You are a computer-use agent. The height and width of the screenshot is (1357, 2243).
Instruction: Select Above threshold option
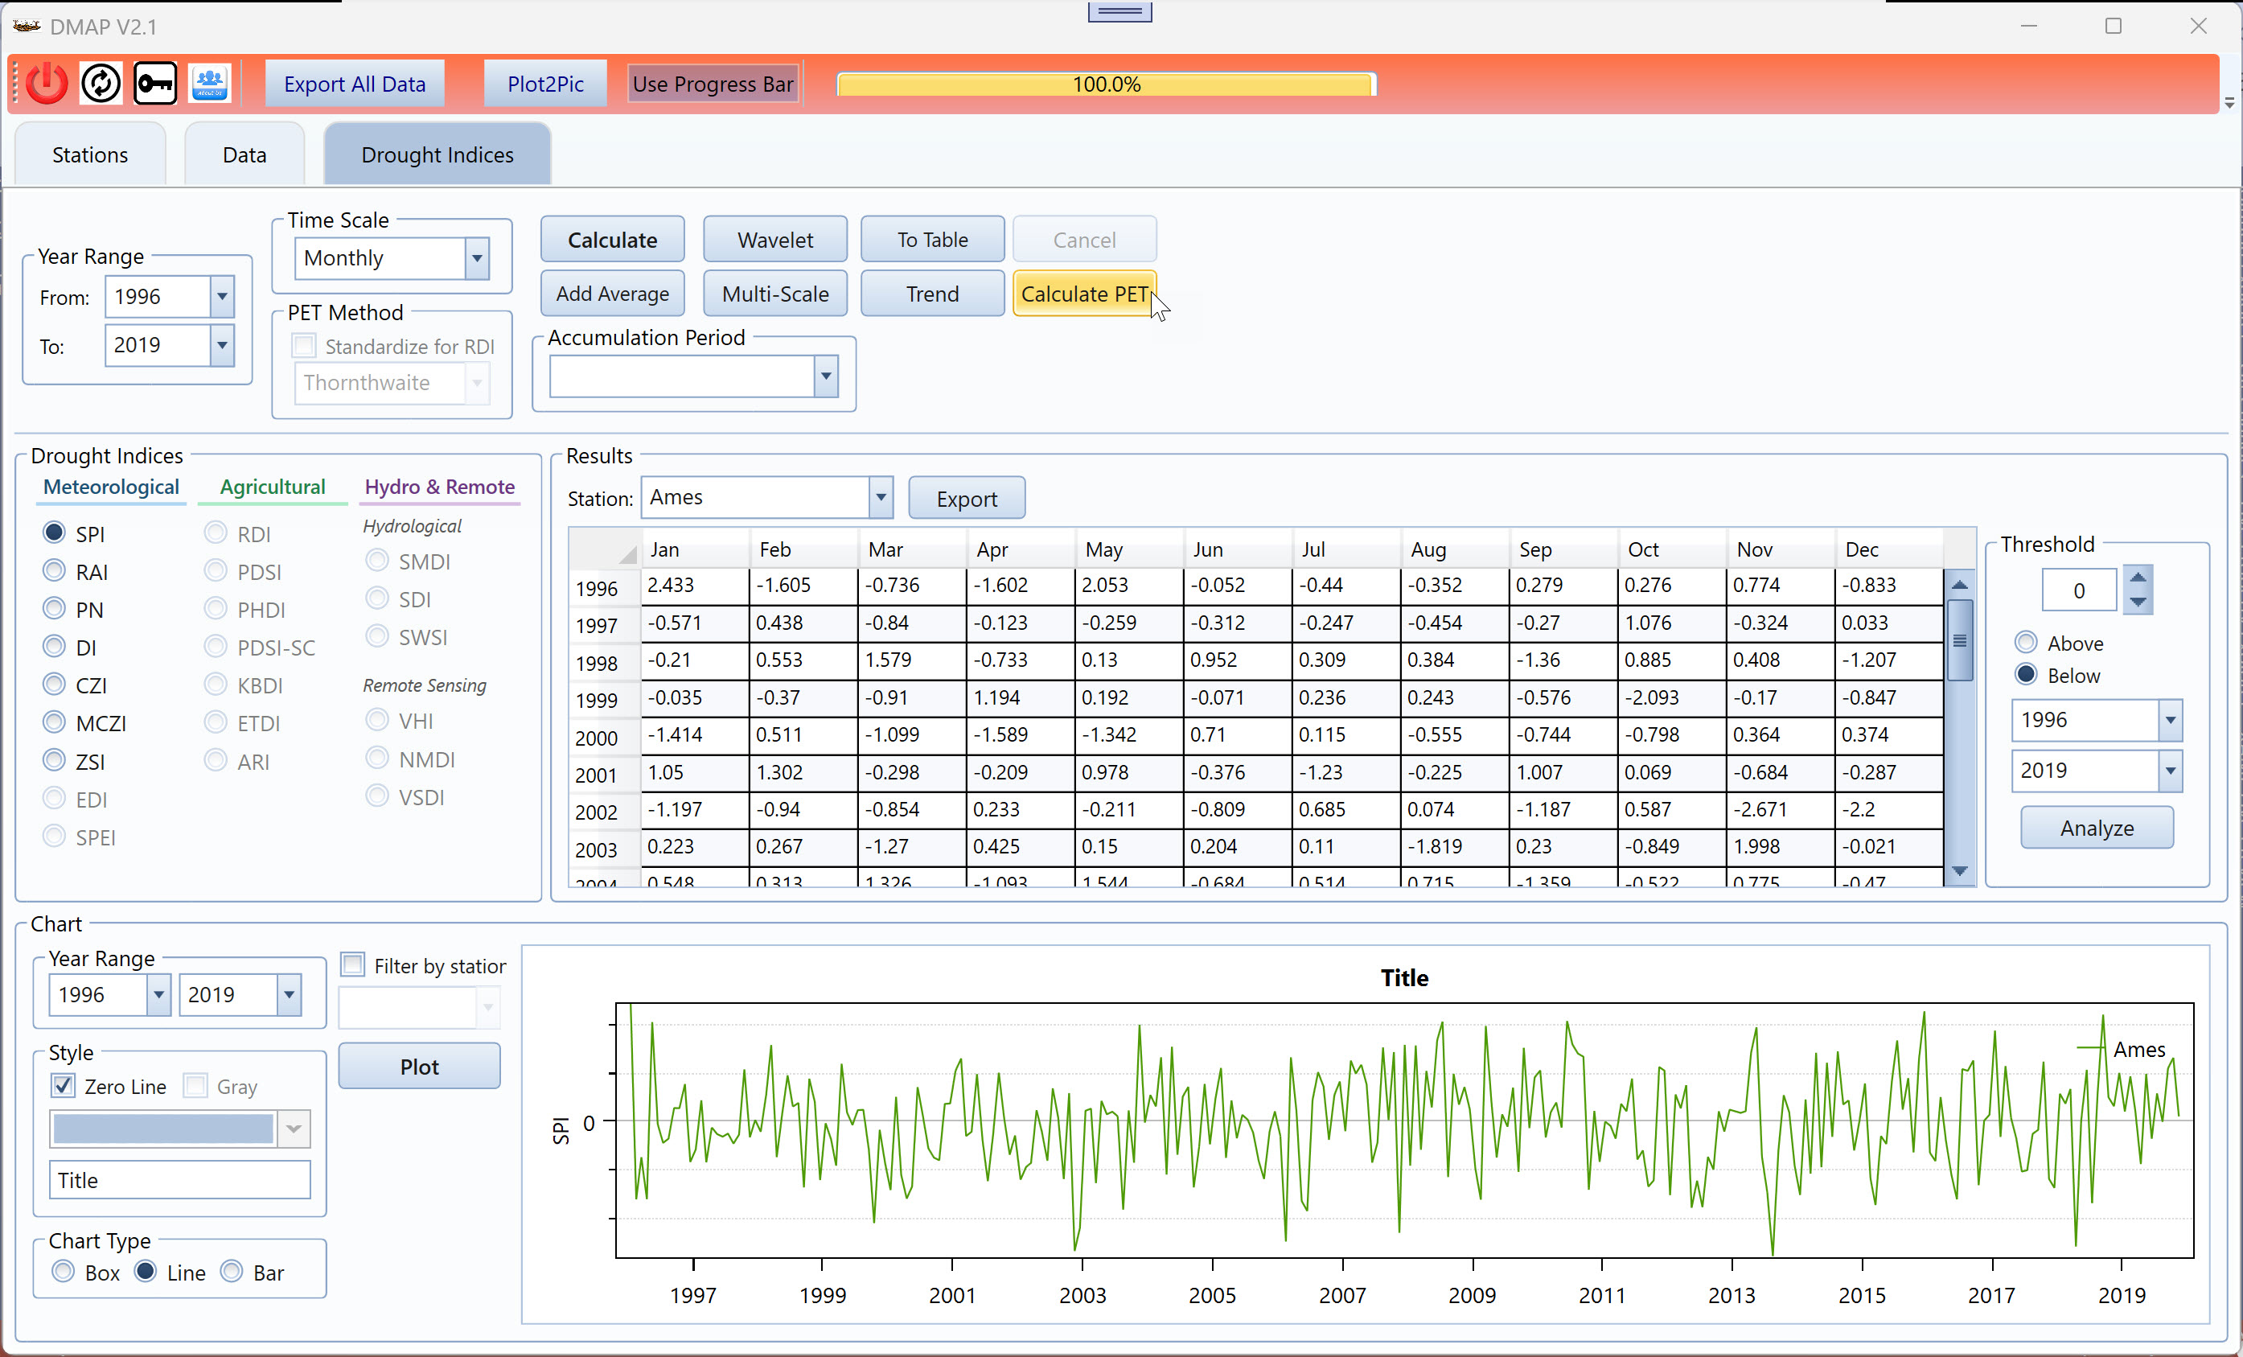click(x=2027, y=642)
